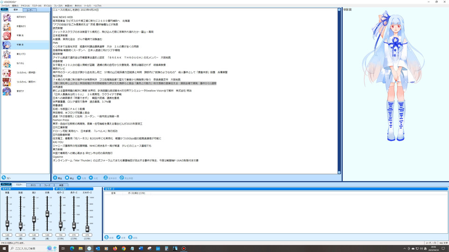
Task: Click the 停止 stop button
Action: coord(69,178)
